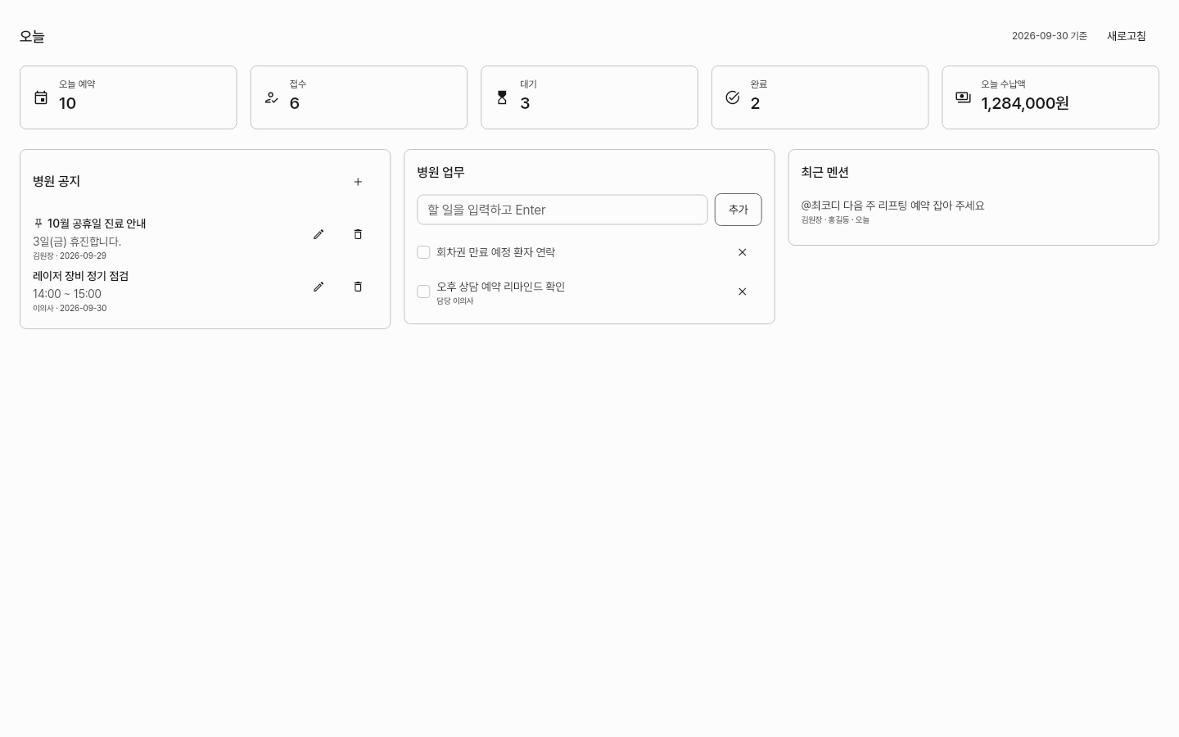The image size is (1179, 737).
Task: Click the payment icon on 오늘 수납액 card
Action: tap(964, 97)
